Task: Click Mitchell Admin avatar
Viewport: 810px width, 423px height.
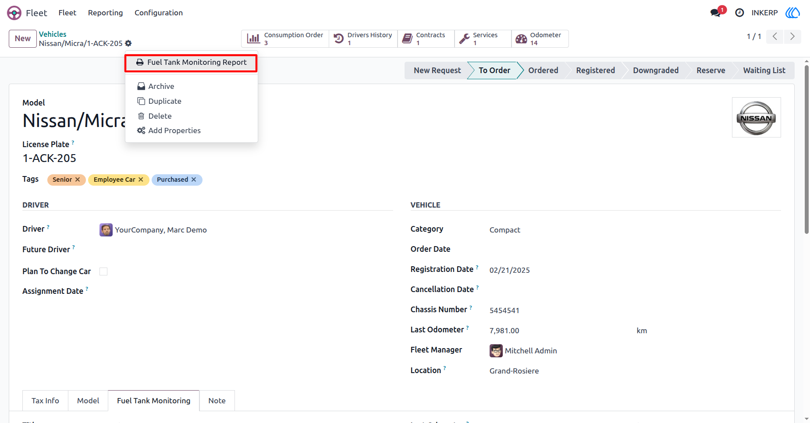Action: coord(496,351)
